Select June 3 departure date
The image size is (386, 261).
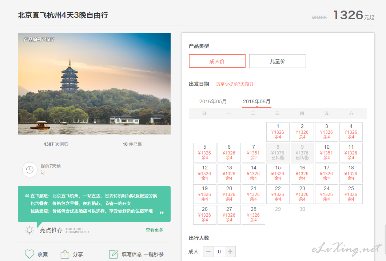(x=326, y=132)
